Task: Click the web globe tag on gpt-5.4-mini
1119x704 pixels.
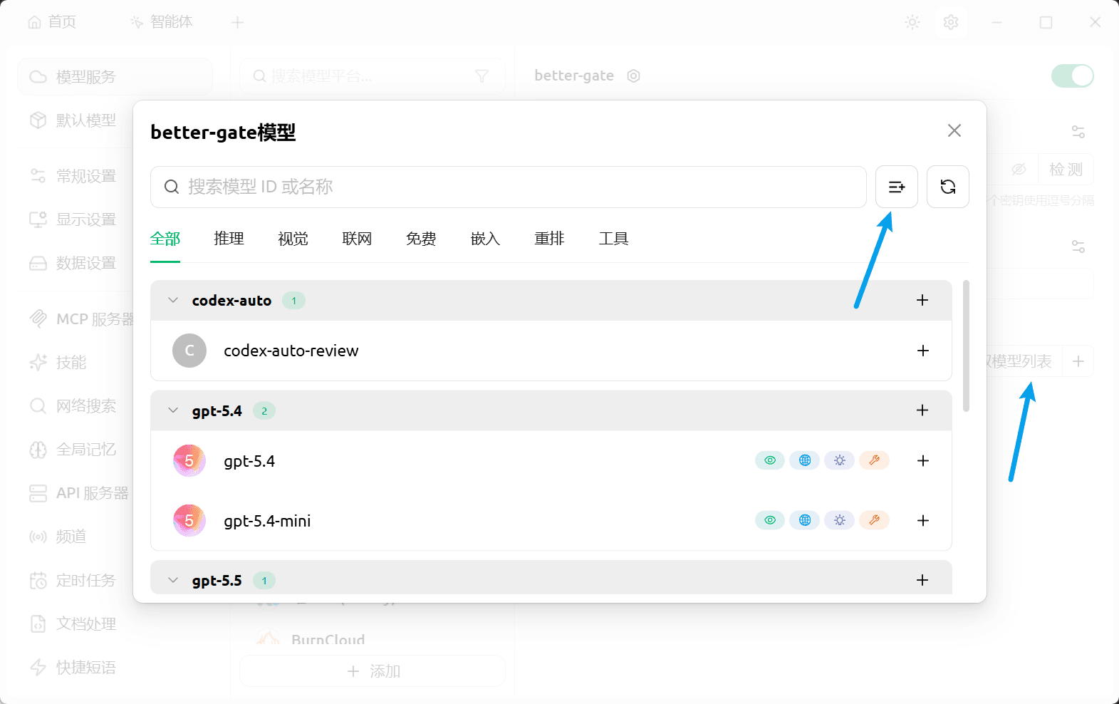Action: tap(805, 521)
